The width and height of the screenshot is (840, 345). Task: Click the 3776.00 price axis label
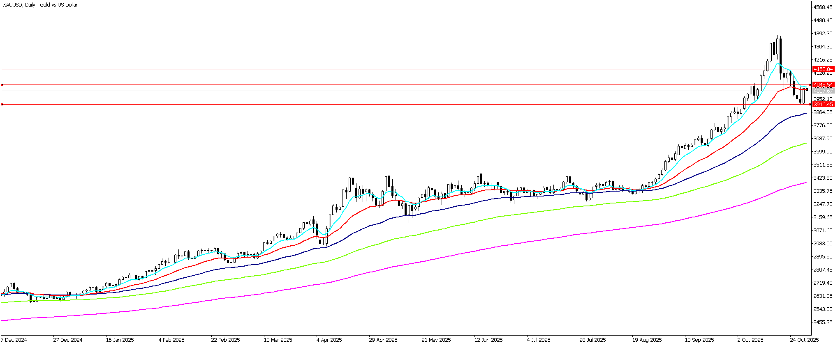tap(823, 126)
